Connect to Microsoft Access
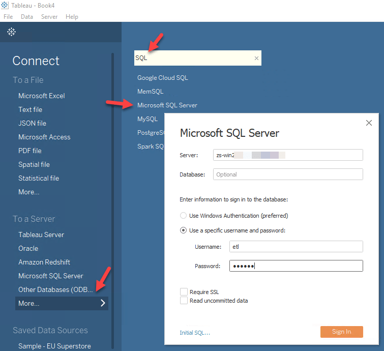The image size is (384, 351). pos(44,137)
